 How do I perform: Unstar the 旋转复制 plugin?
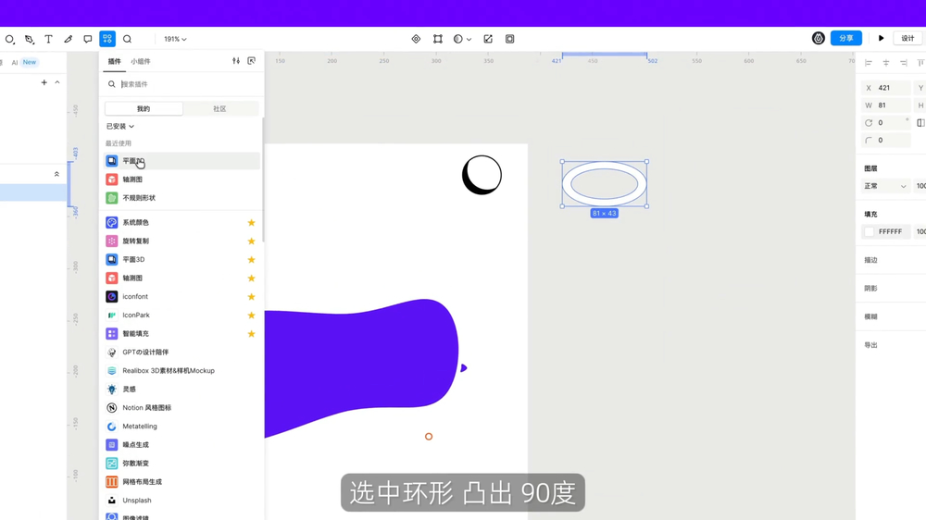(x=251, y=241)
